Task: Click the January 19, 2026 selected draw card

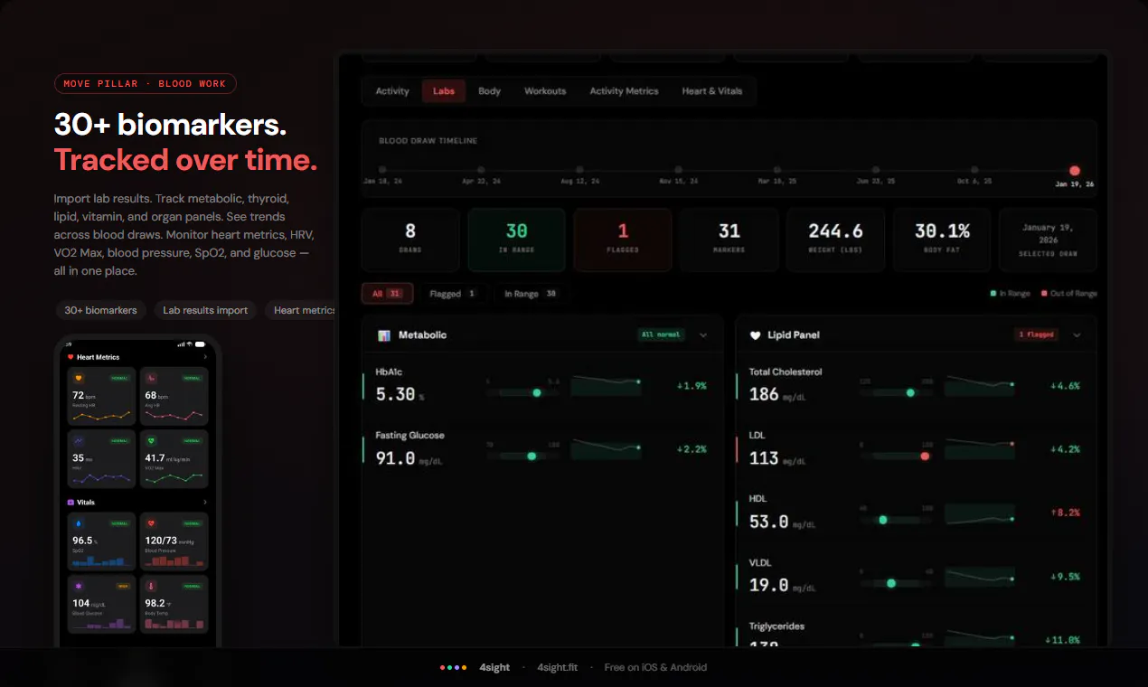Action: coord(1048,240)
